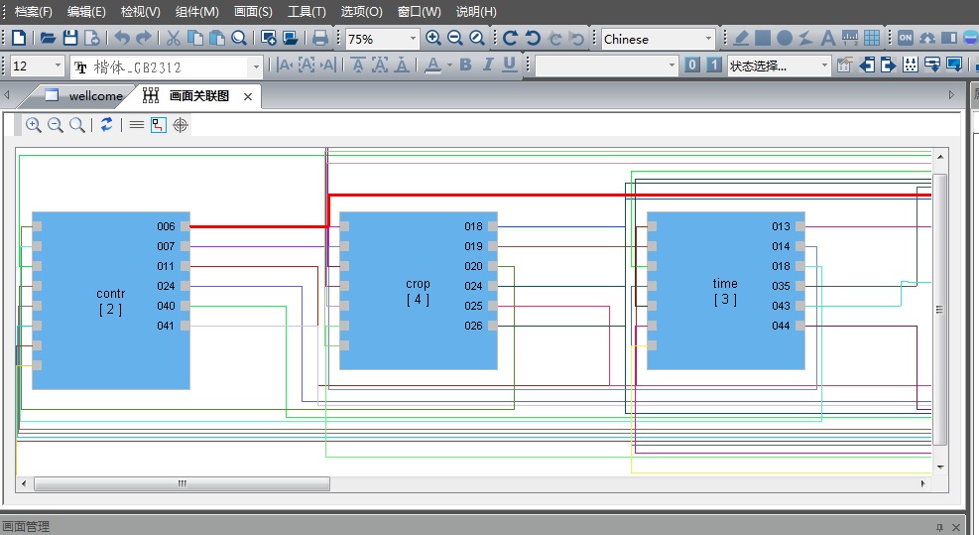Select the rectangle shape drawing tool
The image size is (979, 535).
763,39
